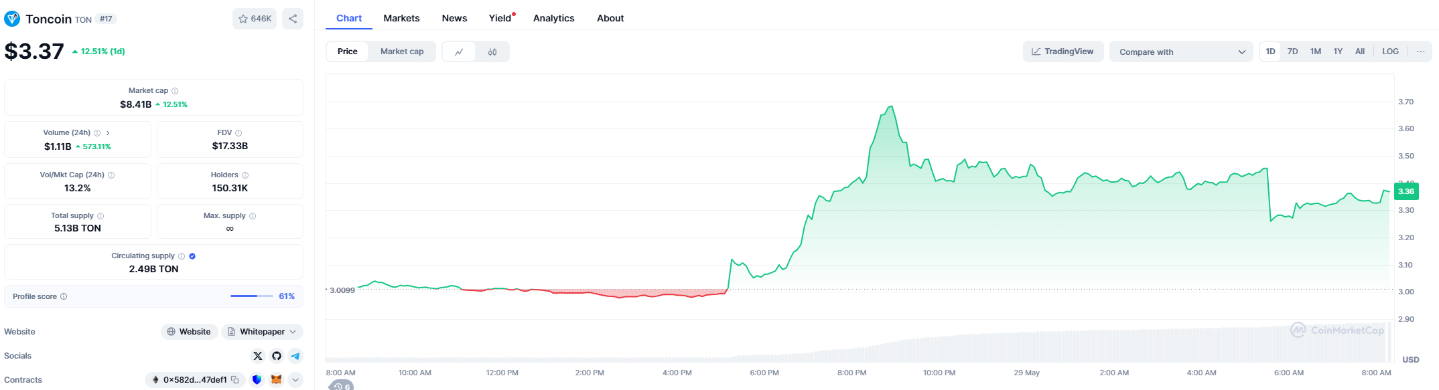Click the $17.33B FDV value
Screen dimensions: 1439x390
tap(230, 146)
